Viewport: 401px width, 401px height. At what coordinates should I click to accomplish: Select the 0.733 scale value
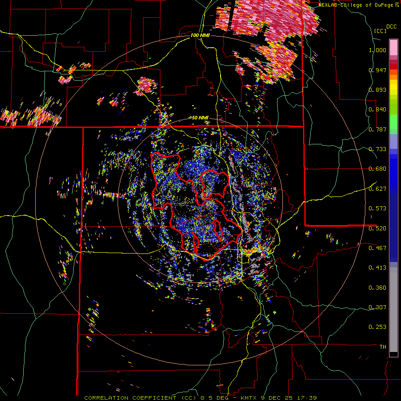(377, 149)
